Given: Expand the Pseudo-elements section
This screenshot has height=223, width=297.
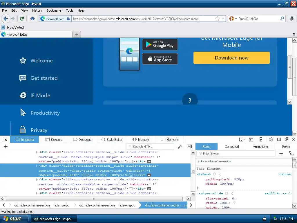Looking at the screenshot, I should (x=198, y=161).
